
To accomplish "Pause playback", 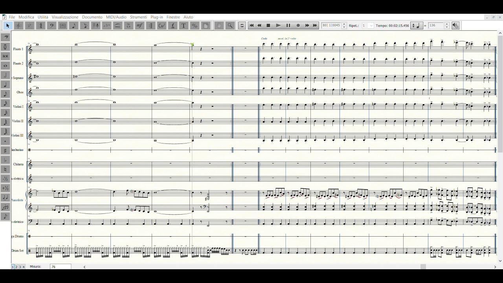I will tap(288, 26).
